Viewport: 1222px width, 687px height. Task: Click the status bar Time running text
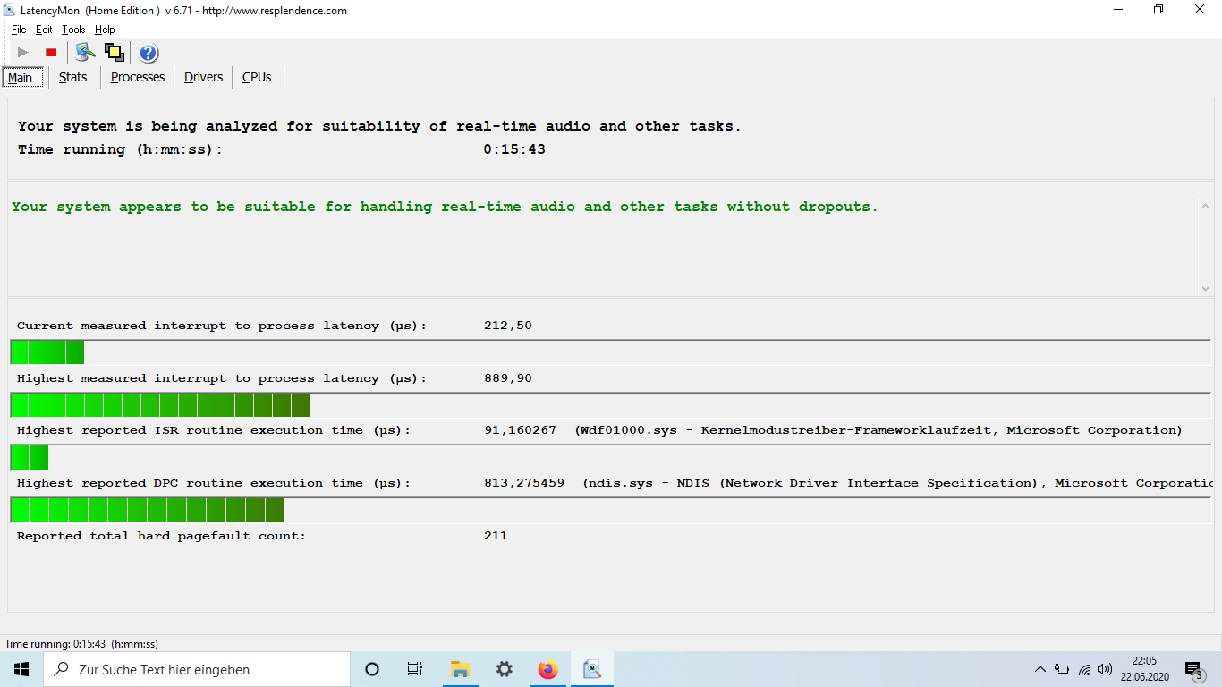click(81, 644)
